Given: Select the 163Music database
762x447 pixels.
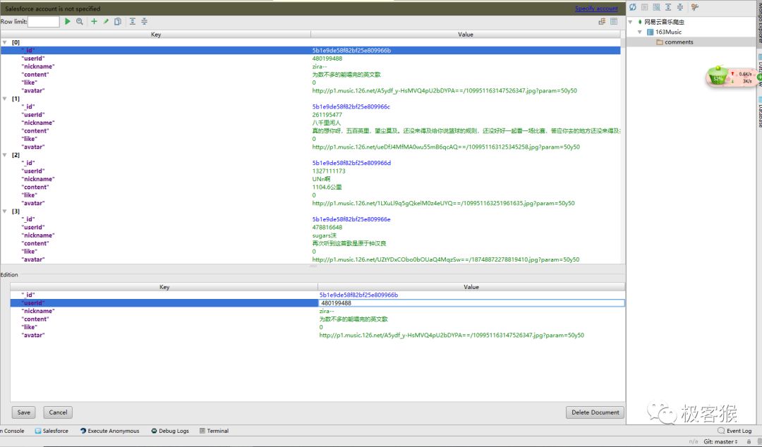Looking at the screenshot, I should tap(668, 32).
